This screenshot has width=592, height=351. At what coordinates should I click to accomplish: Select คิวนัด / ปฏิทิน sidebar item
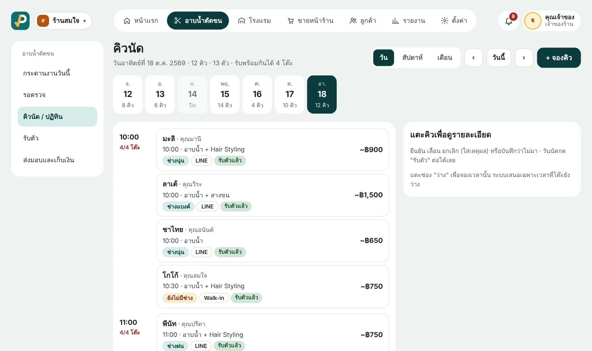point(57,117)
